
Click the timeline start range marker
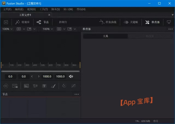tap(1, 65)
